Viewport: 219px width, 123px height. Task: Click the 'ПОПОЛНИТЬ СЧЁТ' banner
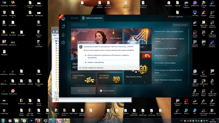tap(83, 79)
